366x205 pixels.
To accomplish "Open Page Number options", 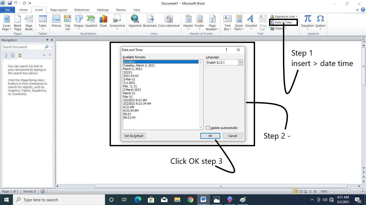I will pos(212,23).
